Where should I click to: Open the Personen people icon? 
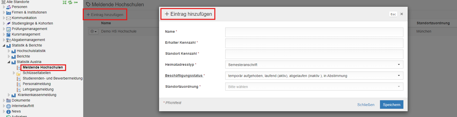(x=9, y=7)
